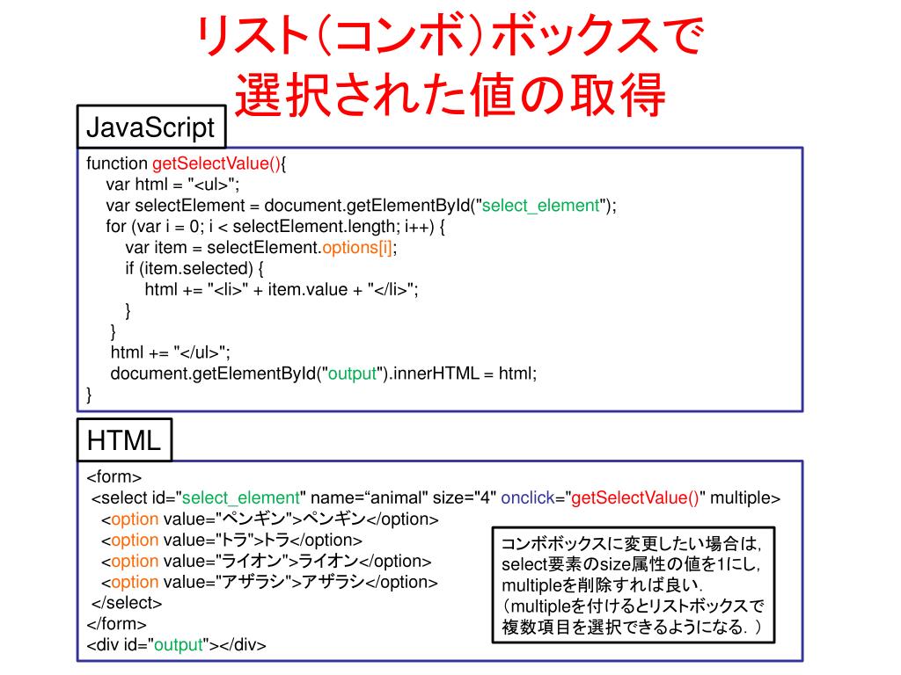
Task: Click the html += "</ul>"; line
Action: tap(170, 352)
